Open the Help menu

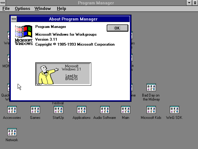click(x=61, y=8)
